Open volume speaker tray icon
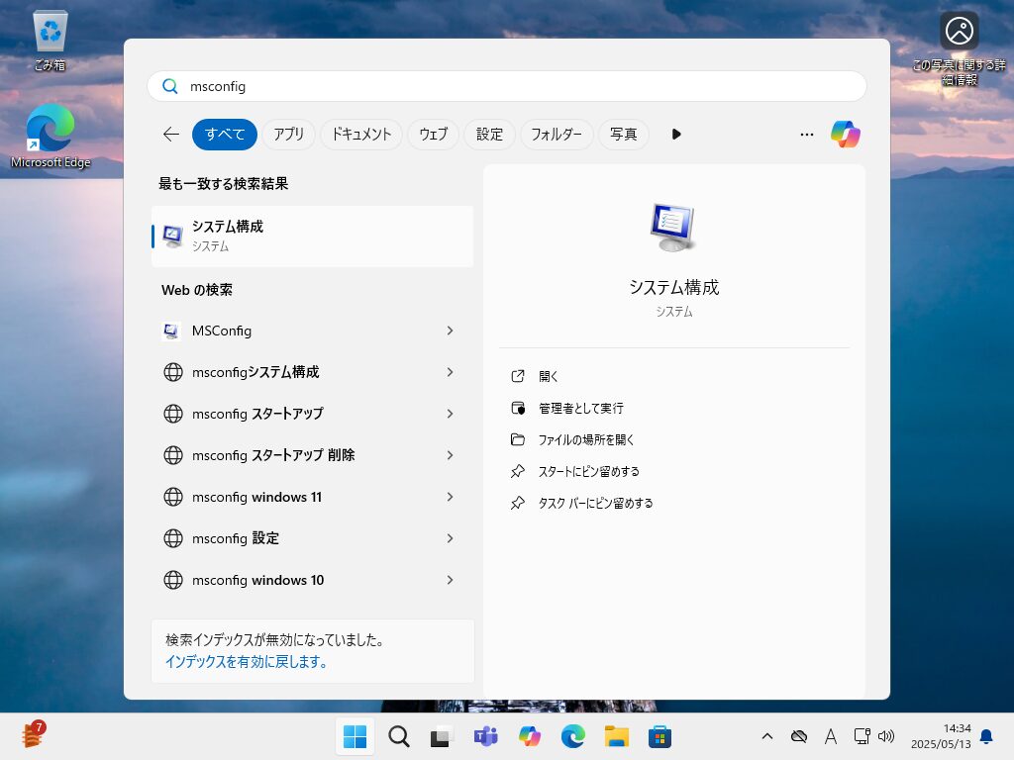The width and height of the screenshot is (1014, 760). tap(886, 736)
